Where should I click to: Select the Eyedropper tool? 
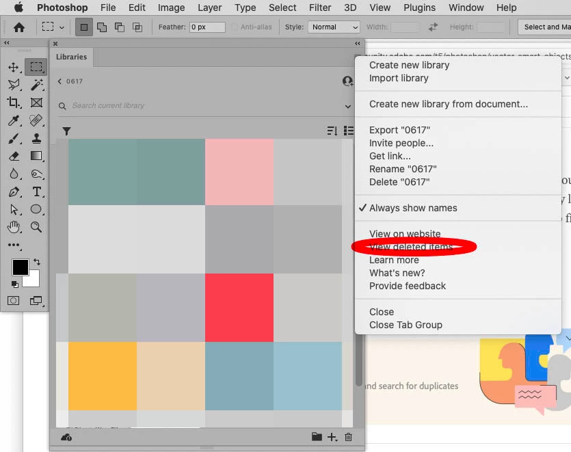pyautogui.click(x=14, y=120)
